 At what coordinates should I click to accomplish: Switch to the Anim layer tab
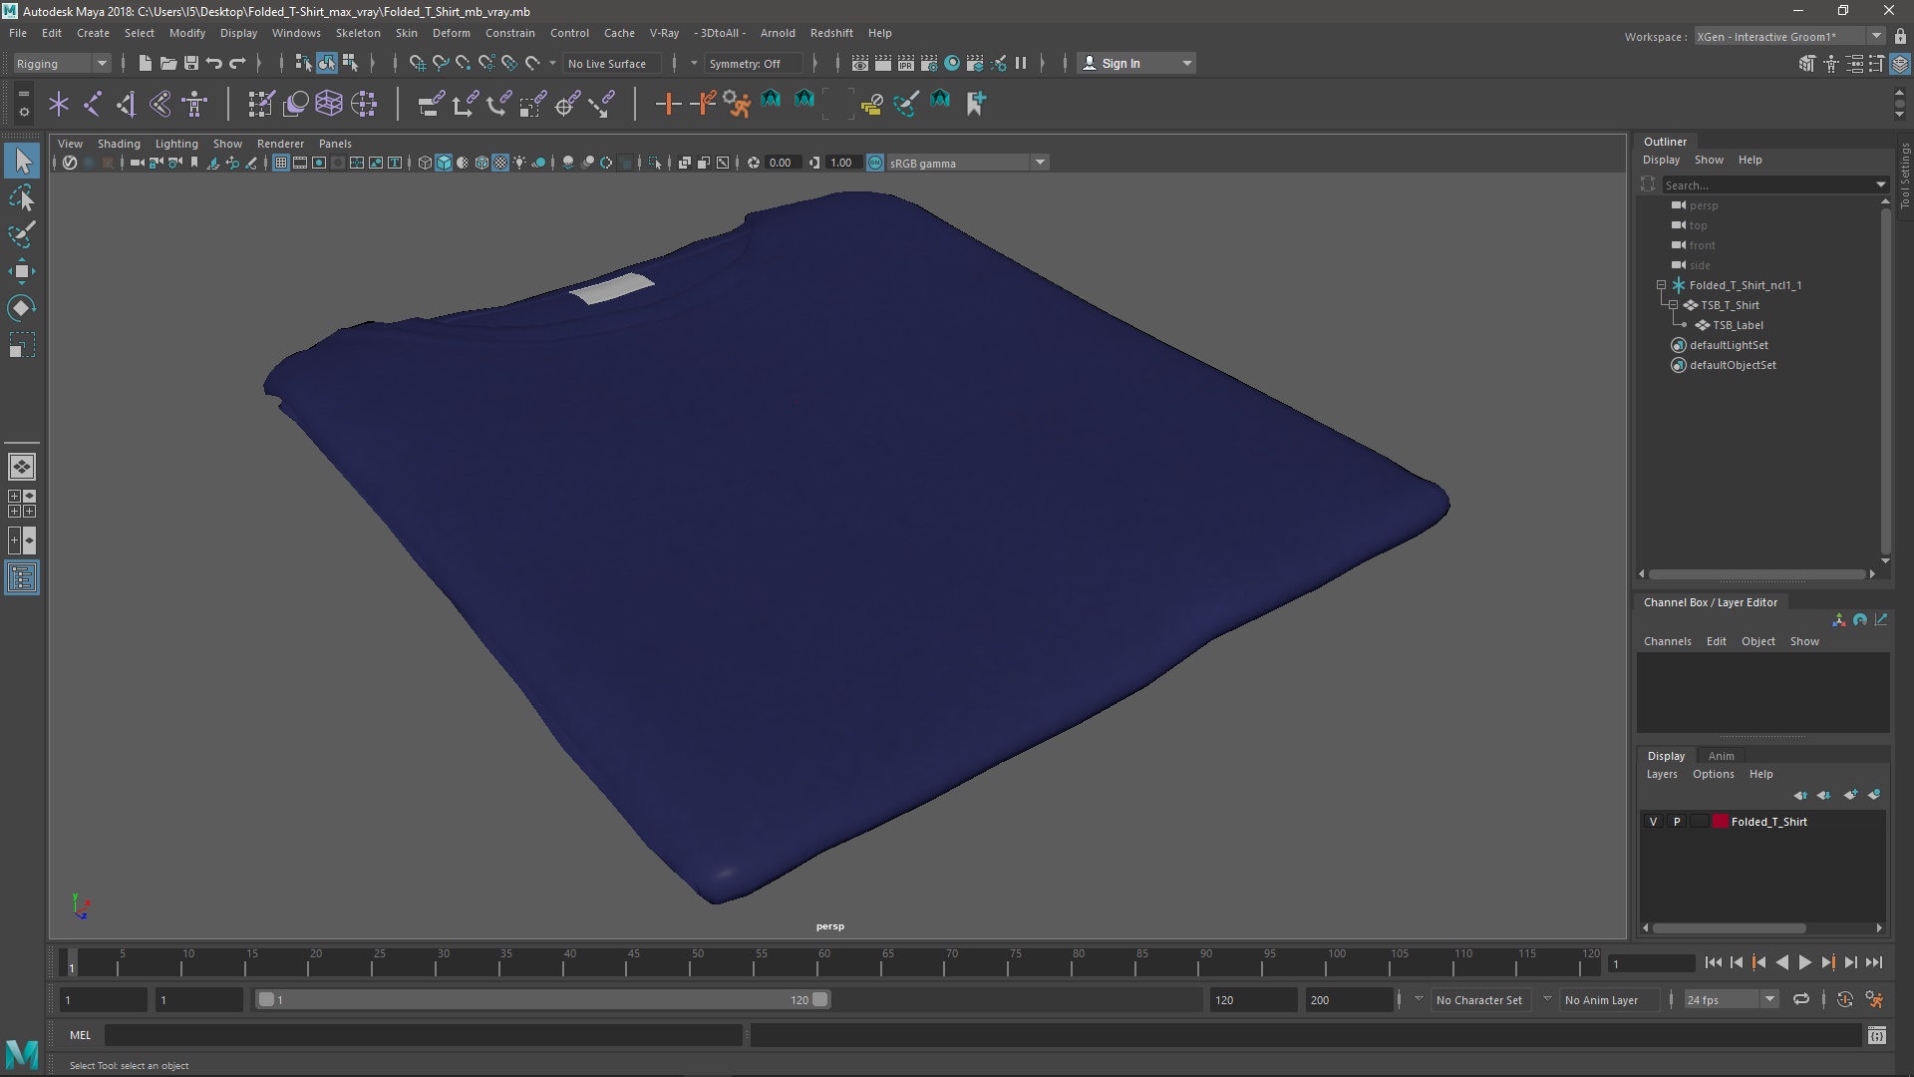tap(1721, 756)
